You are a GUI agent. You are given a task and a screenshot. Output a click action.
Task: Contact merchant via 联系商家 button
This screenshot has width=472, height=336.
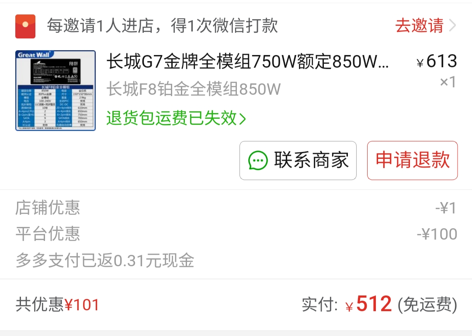pos(298,161)
